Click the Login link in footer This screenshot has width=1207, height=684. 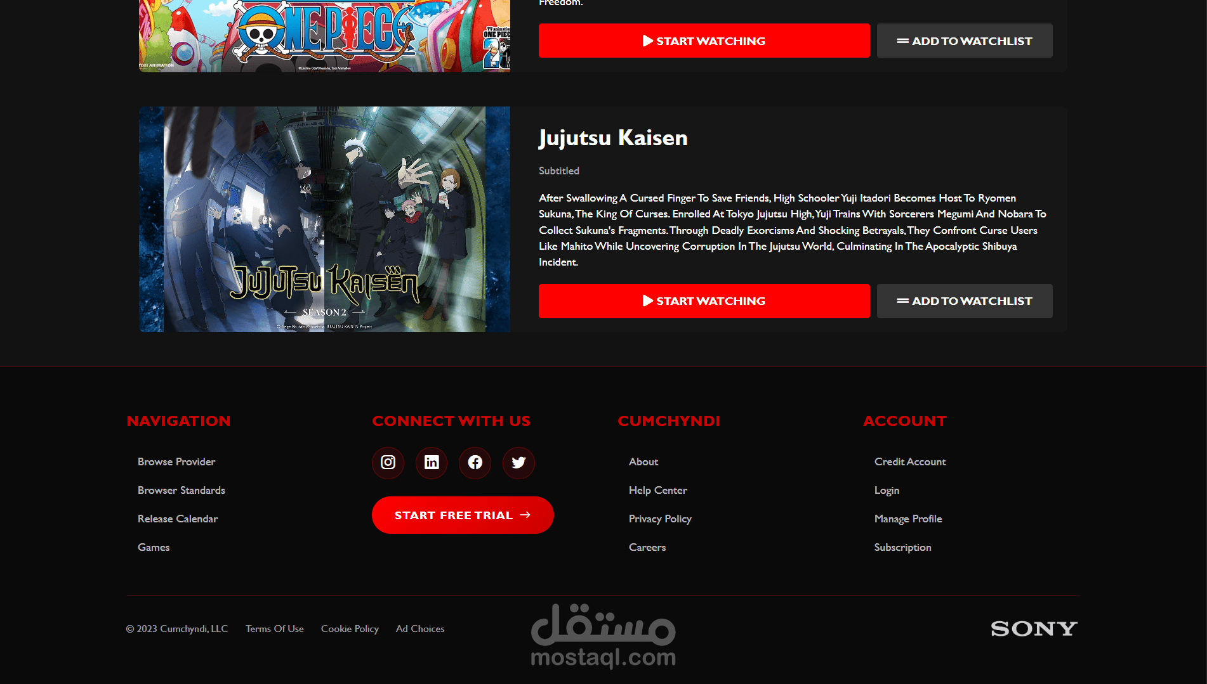pyautogui.click(x=887, y=490)
